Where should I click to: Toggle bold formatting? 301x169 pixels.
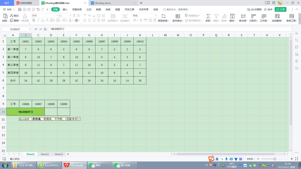tap(33, 21)
